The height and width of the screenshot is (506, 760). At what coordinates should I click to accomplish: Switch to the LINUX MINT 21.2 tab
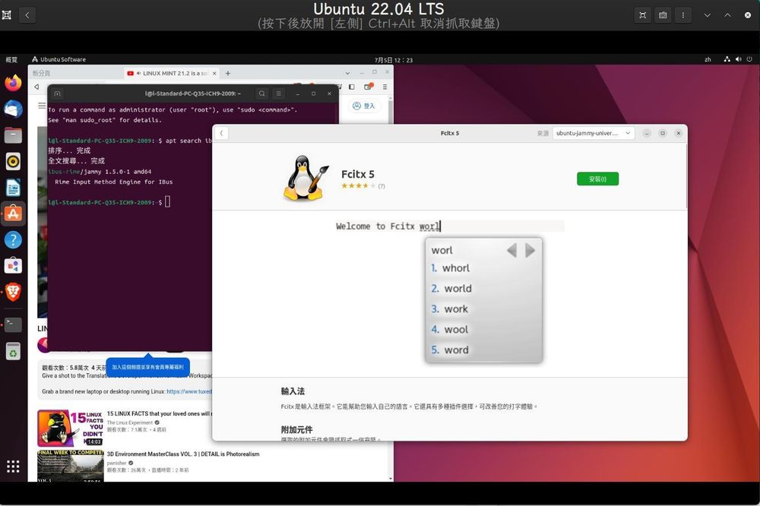[x=167, y=73]
